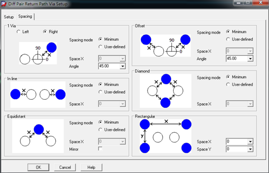Open the Space X dropdown in Offset group
The image size is (269, 173).
point(250,51)
